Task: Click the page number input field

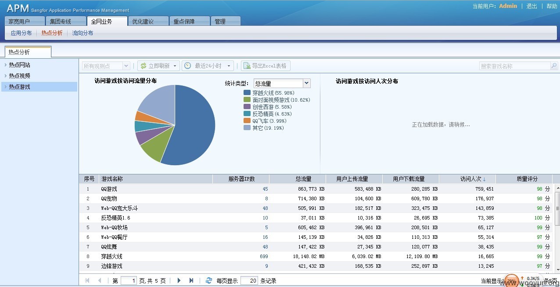Action: pyautogui.click(x=129, y=280)
